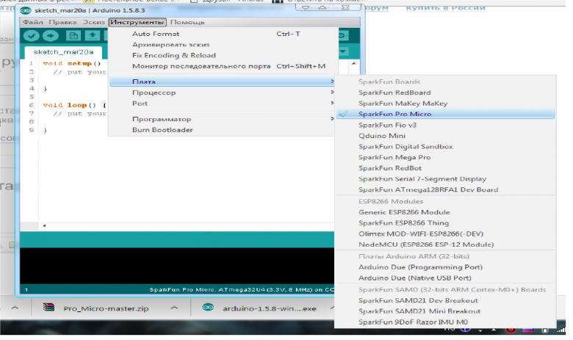Screen dimensions: 573x340
Task: Select SparkFun Fio v3 board
Action: click(x=445, y=125)
